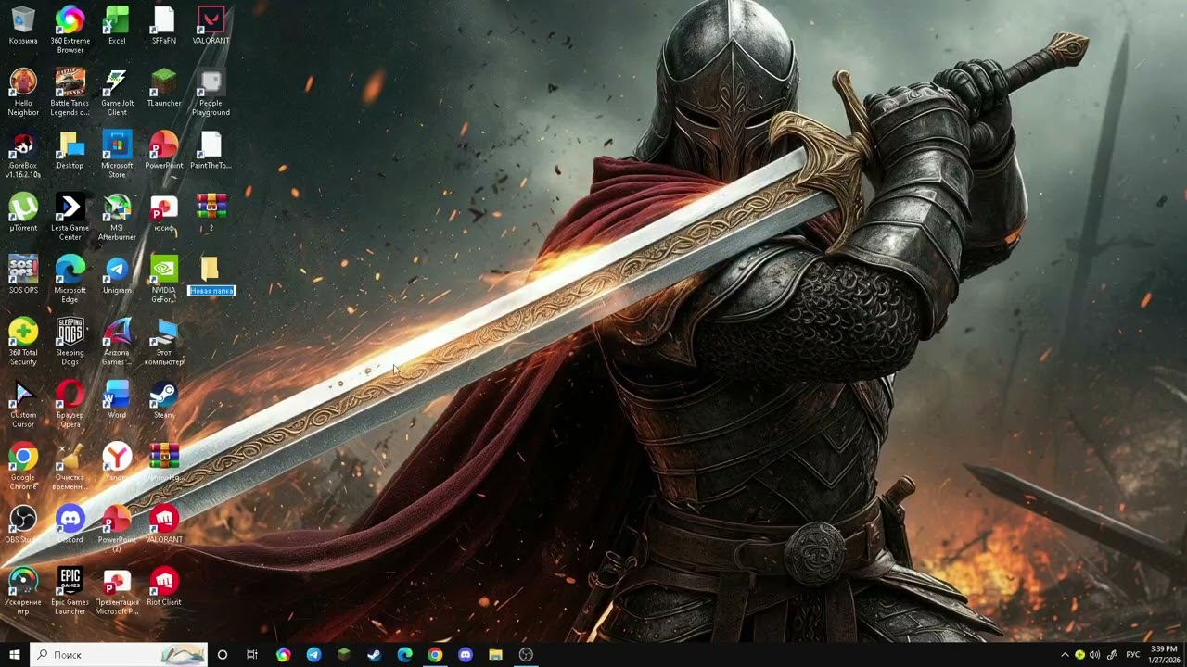Select the PowerPoint icon beside Microsoft Store
Screen dimensions: 1187x667
point(164,144)
